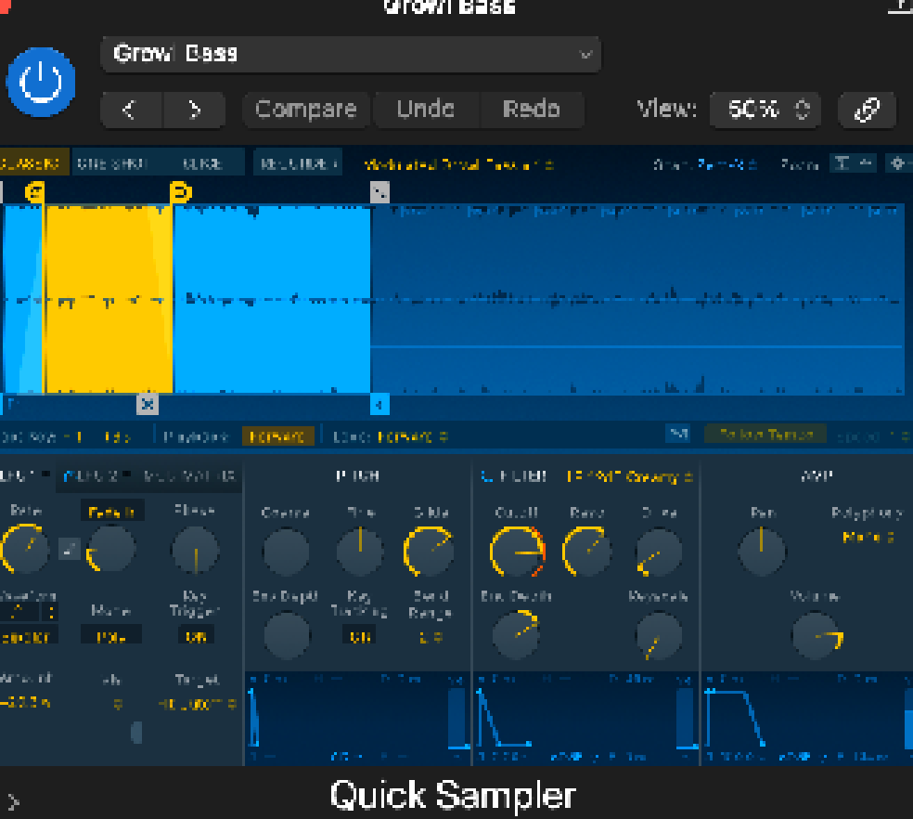913x819 pixels.
Task: Click the link chain icon
Action: 867,110
